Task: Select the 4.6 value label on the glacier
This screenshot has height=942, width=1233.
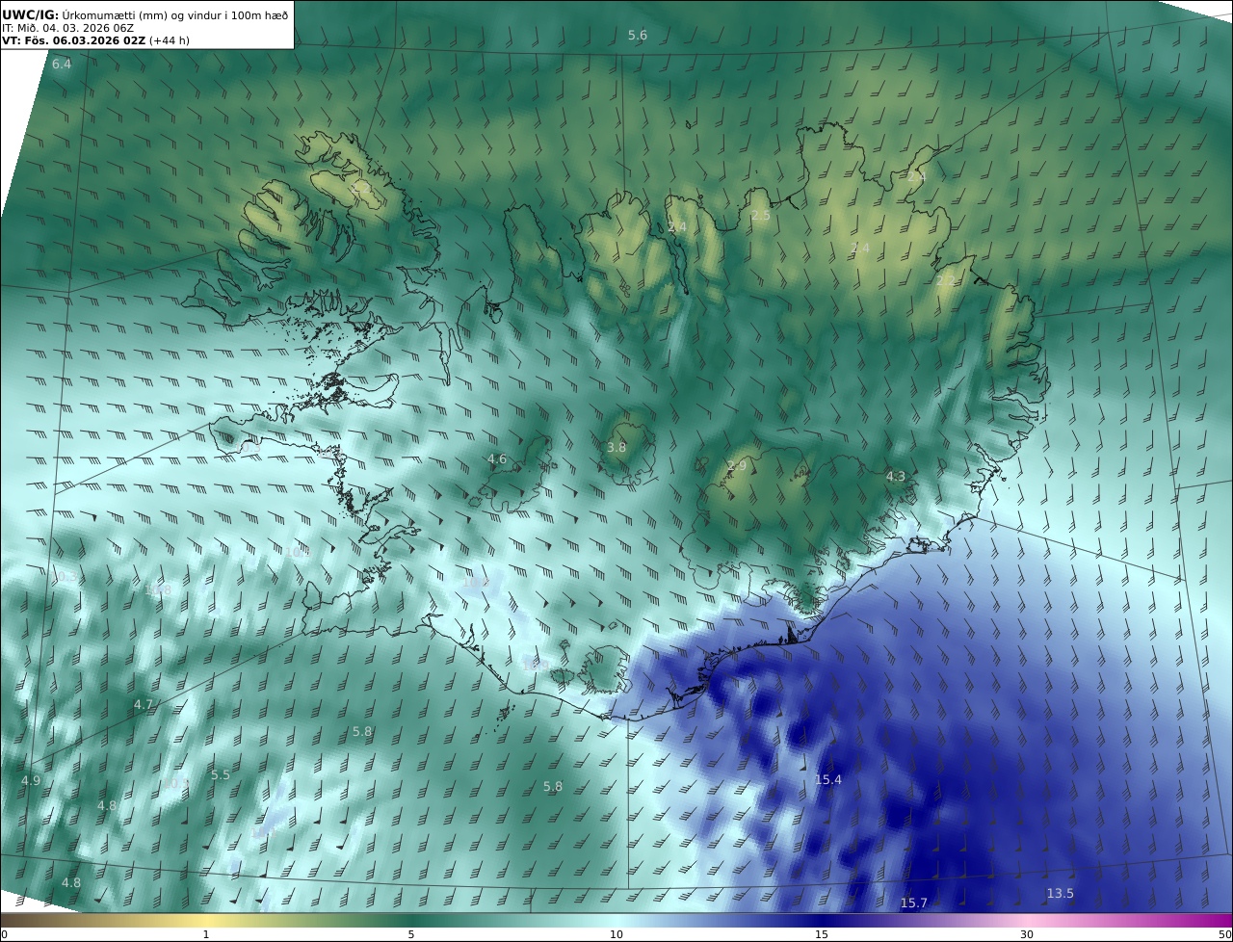Action: click(497, 459)
